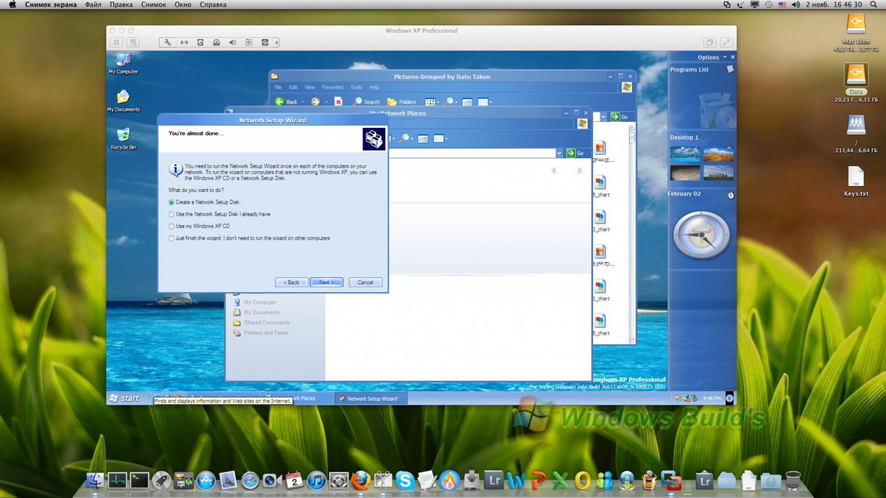This screenshot has height=498, width=886.
Task: Click Forward arrow in Pictures window
Action: [x=316, y=102]
